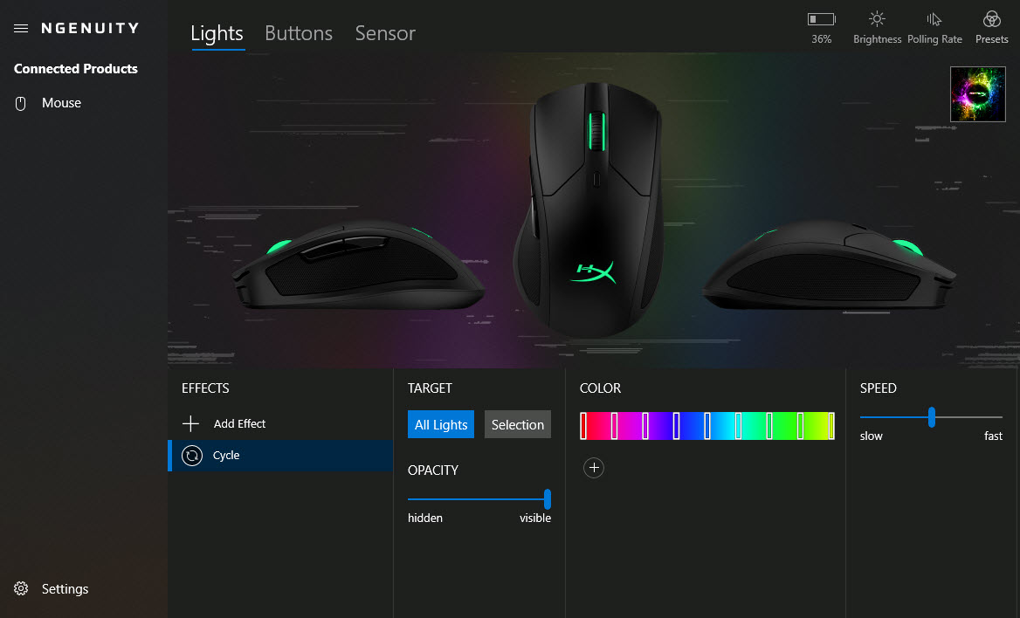This screenshot has height=618, width=1020.
Task: Click the plus icon beside Add Effect
Action: (x=190, y=424)
